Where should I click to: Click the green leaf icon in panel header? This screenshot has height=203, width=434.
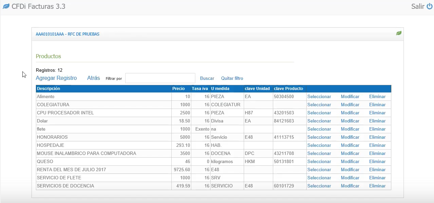pyautogui.click(x=399, y=33)
